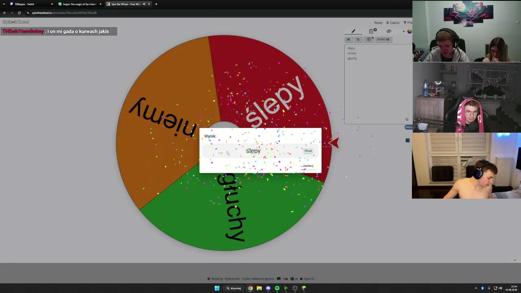Reload the spinthewheel page

coord(19,13)
